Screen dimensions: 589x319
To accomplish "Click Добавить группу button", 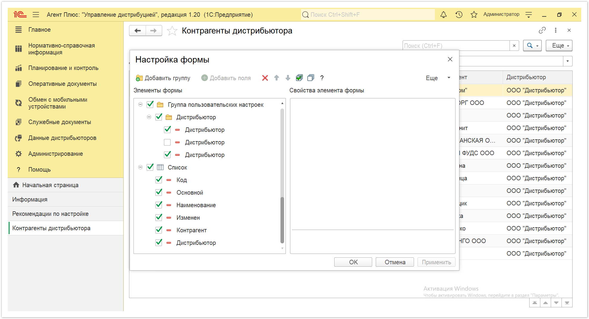I will point(163,78).
